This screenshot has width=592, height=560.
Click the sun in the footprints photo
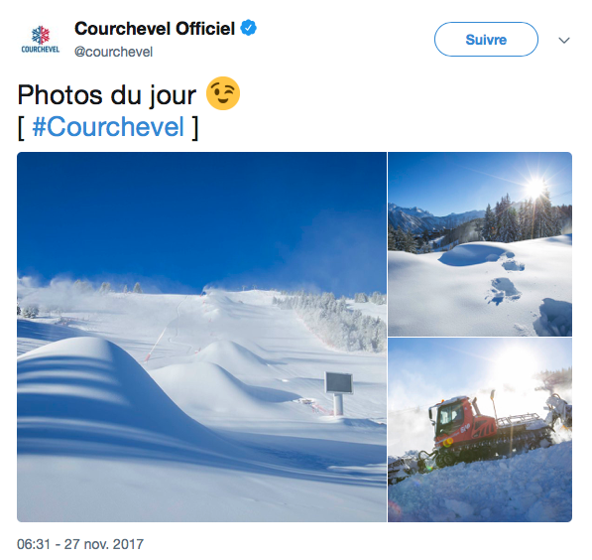tap(535, 187)
